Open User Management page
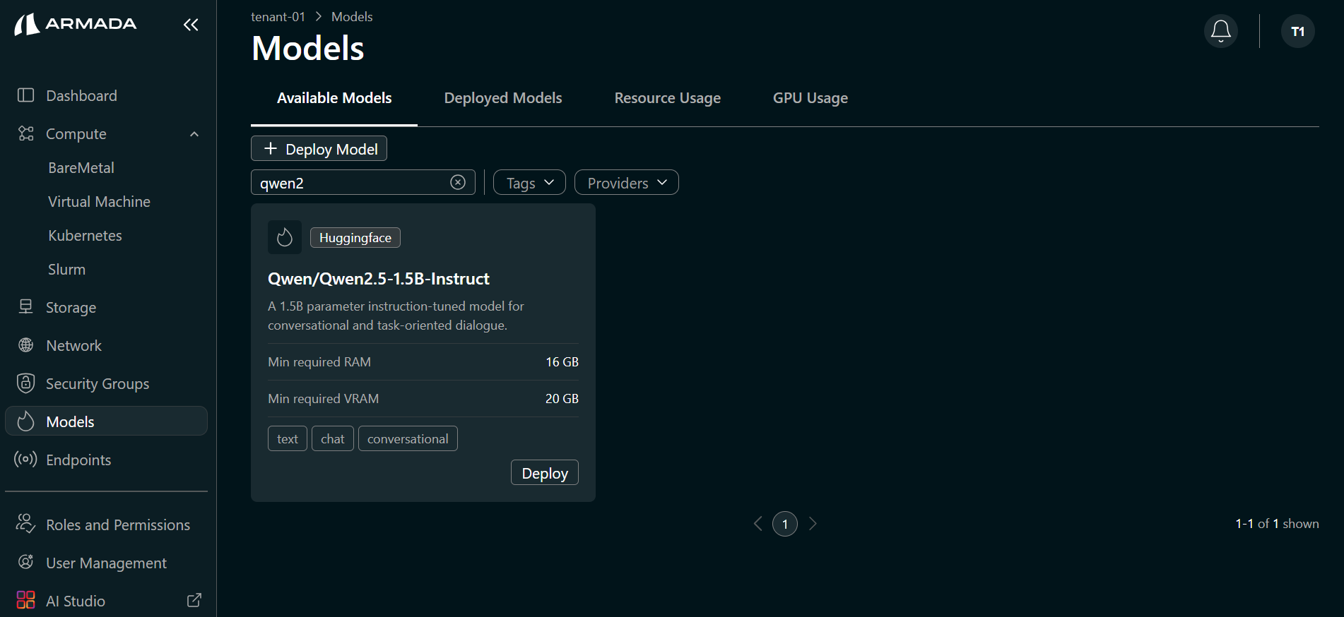1344x617 pixels. coord(106,563)
